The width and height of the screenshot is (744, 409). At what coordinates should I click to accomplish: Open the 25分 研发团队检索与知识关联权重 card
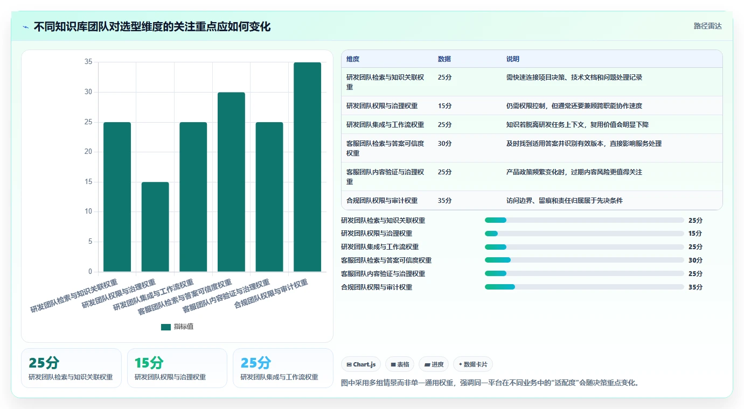click(x=71, y=368)
